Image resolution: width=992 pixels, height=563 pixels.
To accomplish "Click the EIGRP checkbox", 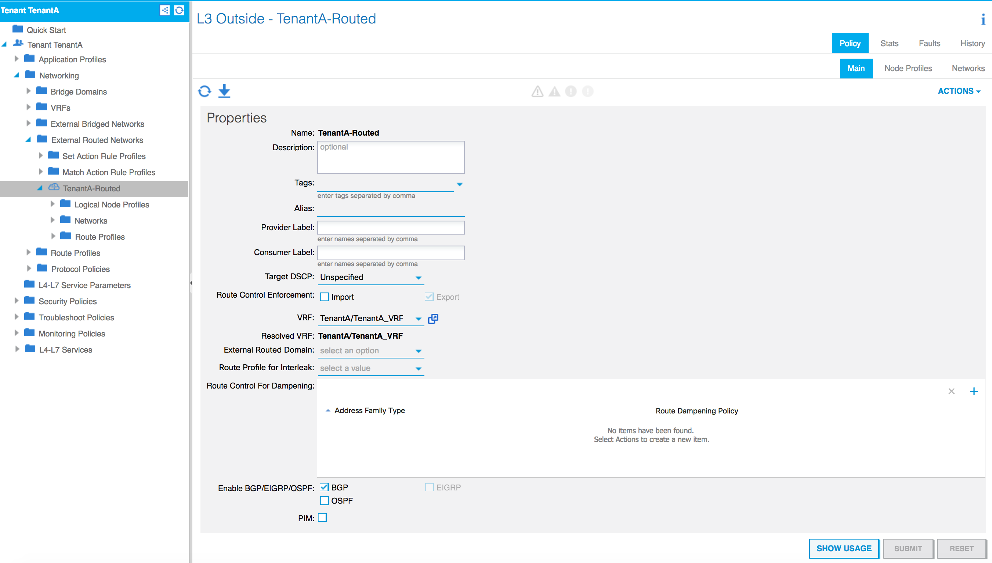I will click(x=430, y=487).
